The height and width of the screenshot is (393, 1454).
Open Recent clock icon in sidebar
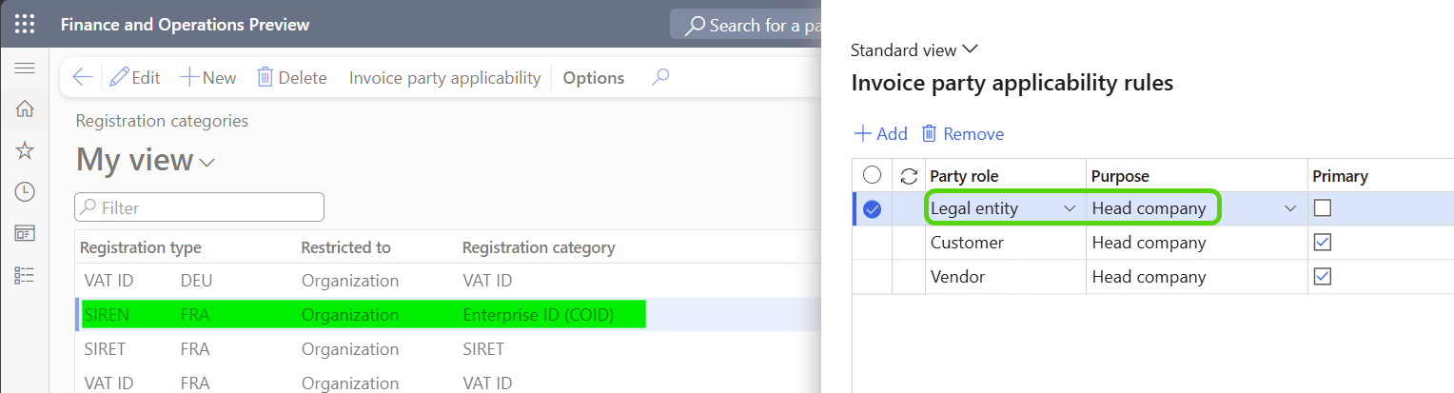(25, 191)
